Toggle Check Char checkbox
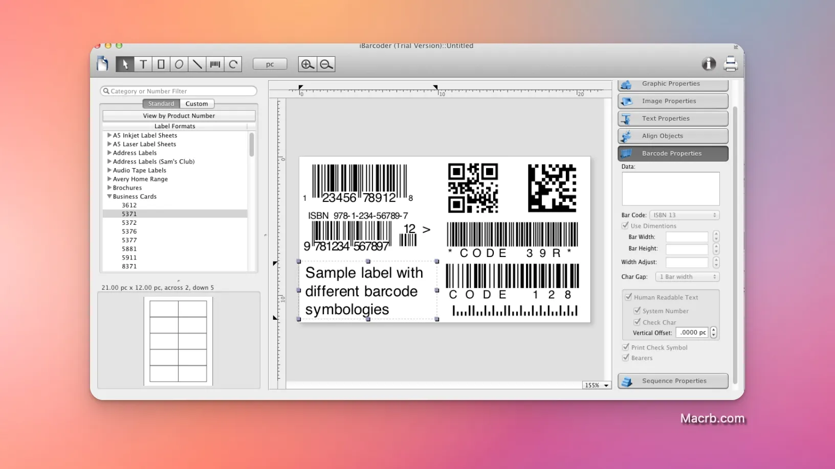835x469 pixels. pos(637,322)
